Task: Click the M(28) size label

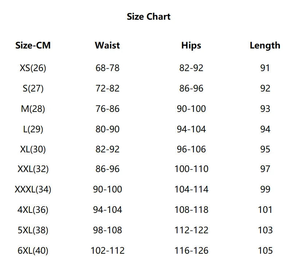Action: [33, 109]
